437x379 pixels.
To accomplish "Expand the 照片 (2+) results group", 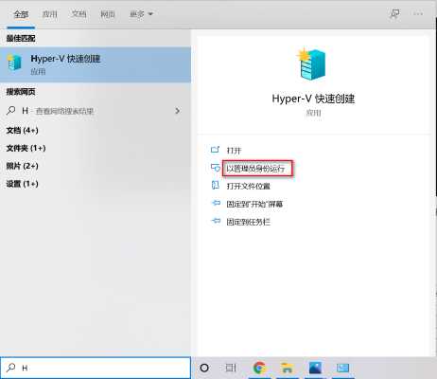I will tap(23, 166).
